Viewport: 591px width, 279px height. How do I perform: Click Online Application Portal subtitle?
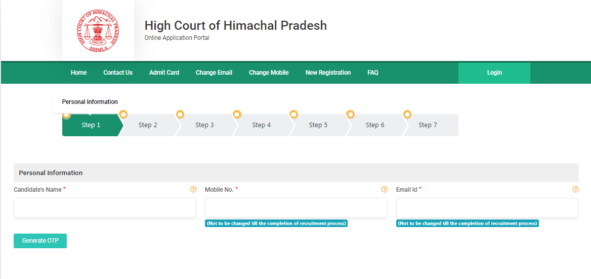click(x=177, y=38)
